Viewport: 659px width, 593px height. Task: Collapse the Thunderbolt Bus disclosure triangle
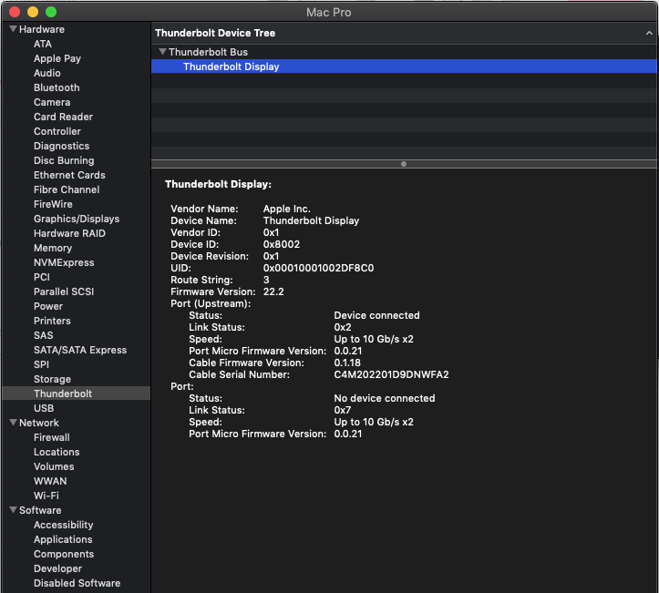[162, 52]
